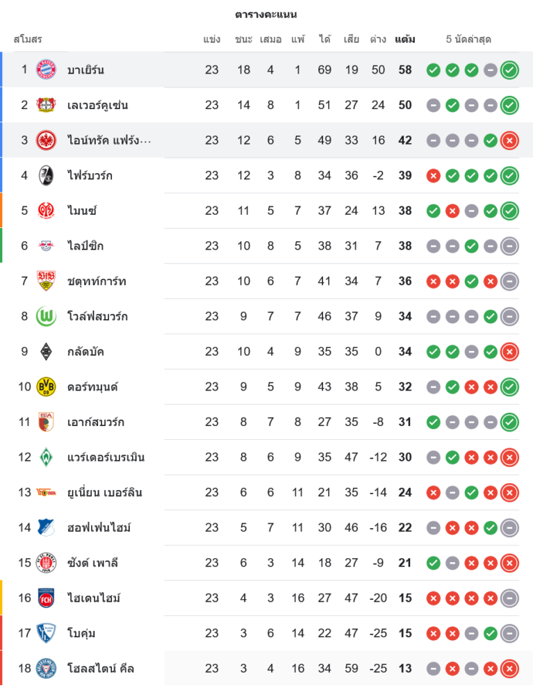Click the VfB Stuttgart crest
The image size is (533, 695).
46,281
